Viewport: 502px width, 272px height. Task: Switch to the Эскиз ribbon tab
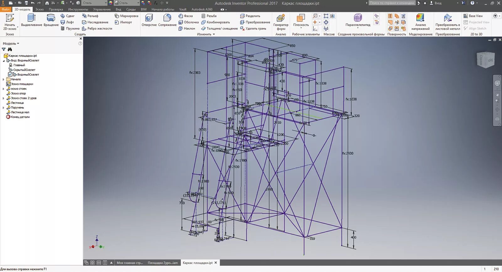[x=40, y=9]
